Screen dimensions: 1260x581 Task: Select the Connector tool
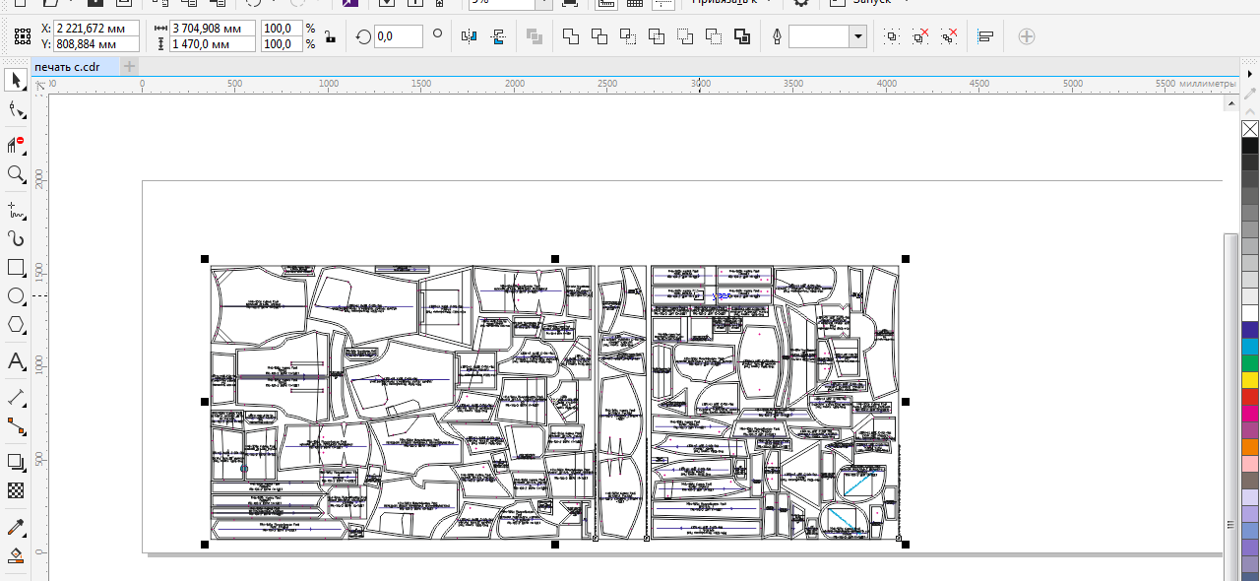[17, 426]
